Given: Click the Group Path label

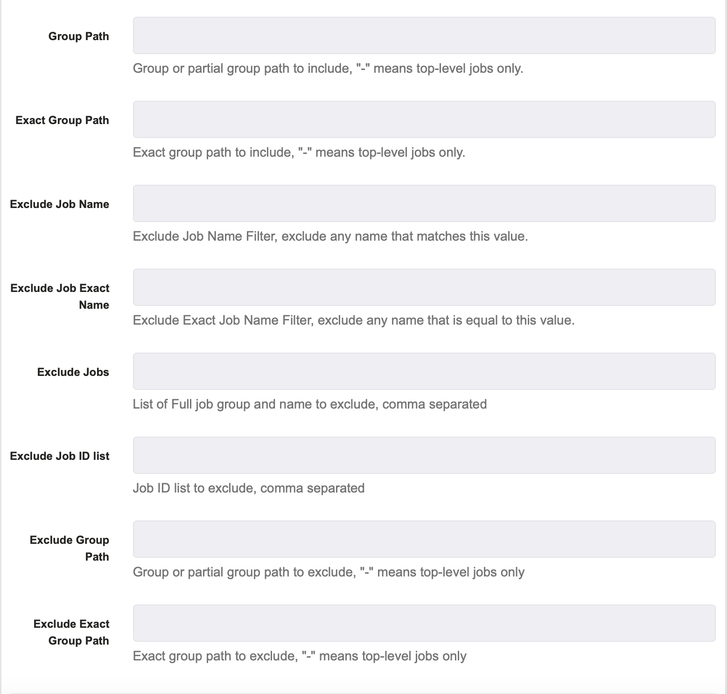Looking at the screenshot, I should pyautogui.click(x=79, y=36).
